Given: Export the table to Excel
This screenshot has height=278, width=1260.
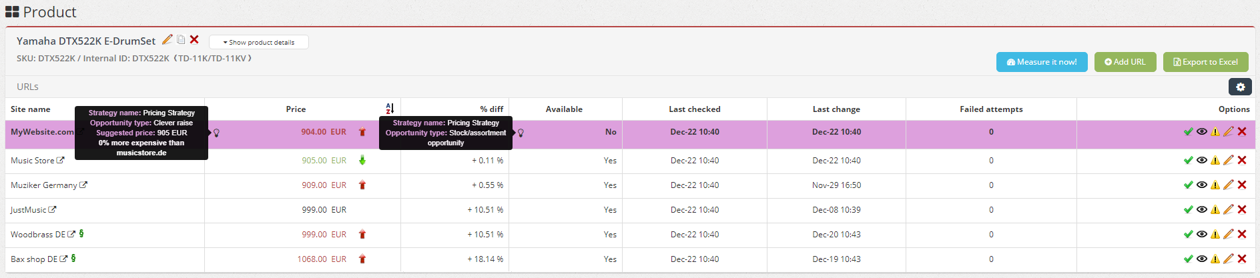Looking at the screenshot, I should point(1206,62).
